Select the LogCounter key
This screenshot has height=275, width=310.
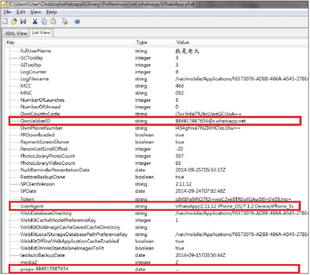click(x=33, y=72)
